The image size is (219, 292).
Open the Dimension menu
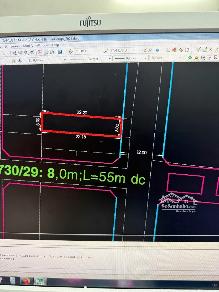(x=12, y=46)
